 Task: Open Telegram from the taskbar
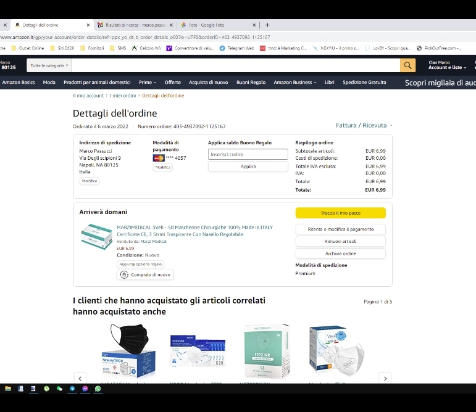[72, 389]
